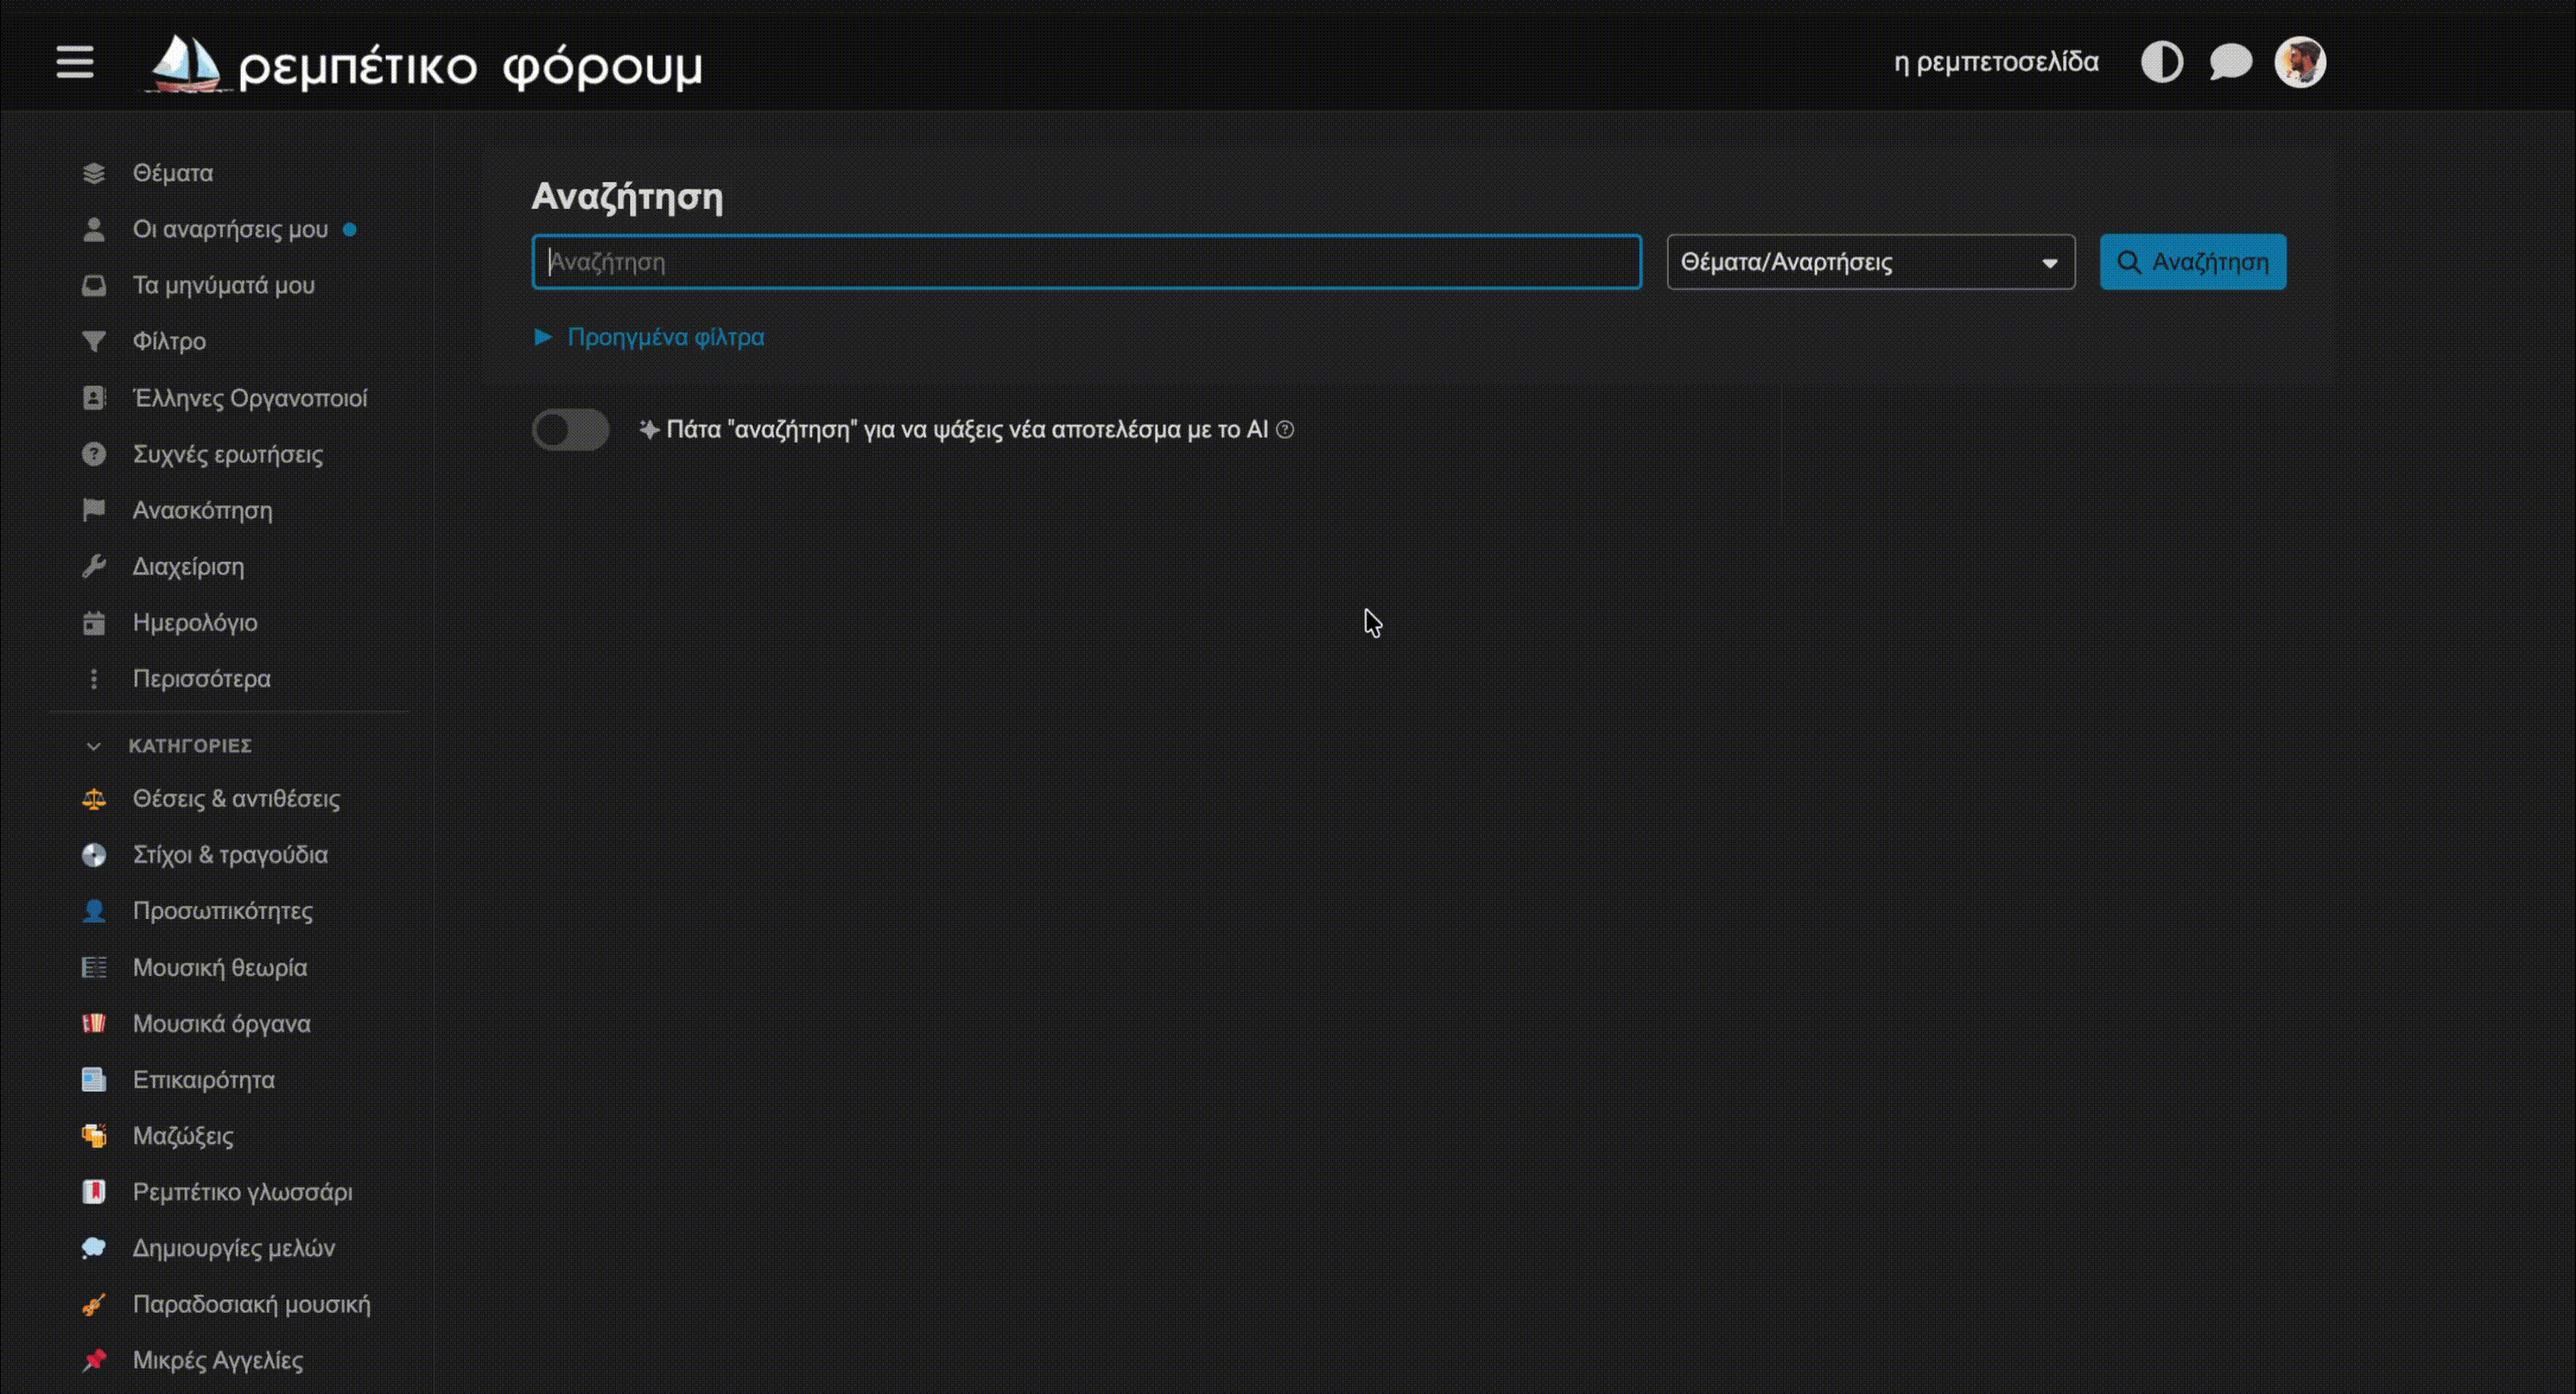Open Τα μηνύματά μου
The height and width of the screenshot is (1394, 2576).
click(x=223, y=286)
